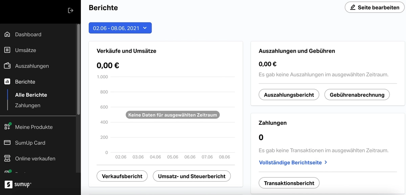The width and height of the screenshot is (406, 195).
Task: Click the Online verkaufen shop icon
Action: click(x=7, y=159)
